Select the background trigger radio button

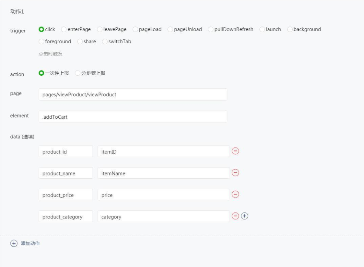tap(290, 29)
